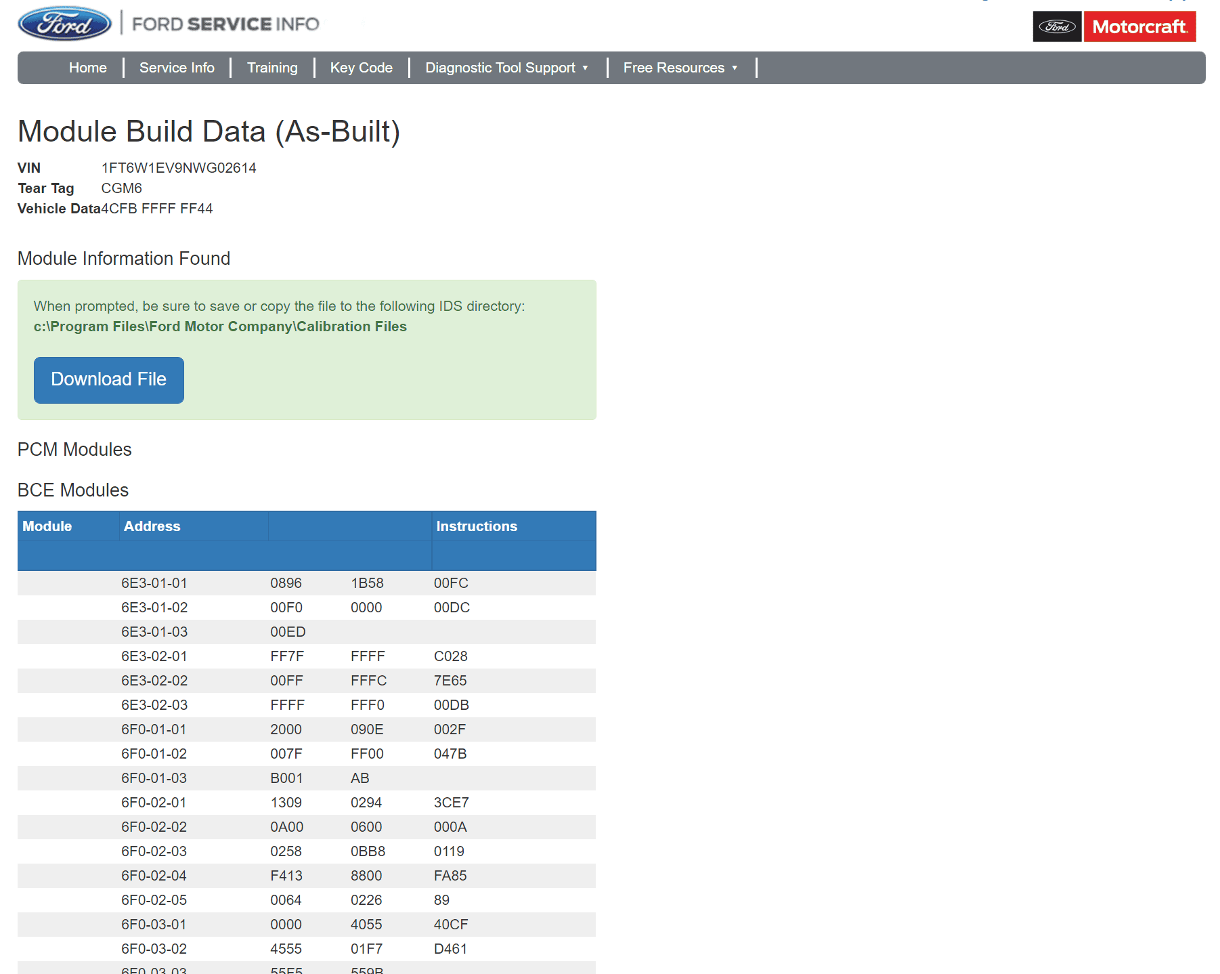Go to Service Info page
This screenshot has width=1220, height=974.
[x=177, y=68]
